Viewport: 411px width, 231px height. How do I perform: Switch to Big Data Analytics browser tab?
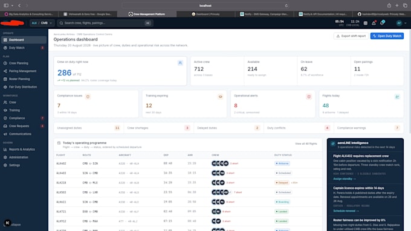click(29, 14)
